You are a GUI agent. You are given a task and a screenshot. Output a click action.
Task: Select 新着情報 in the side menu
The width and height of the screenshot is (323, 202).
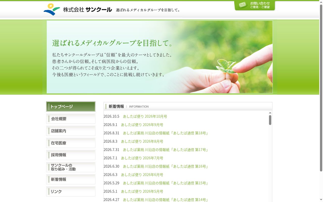71,179
